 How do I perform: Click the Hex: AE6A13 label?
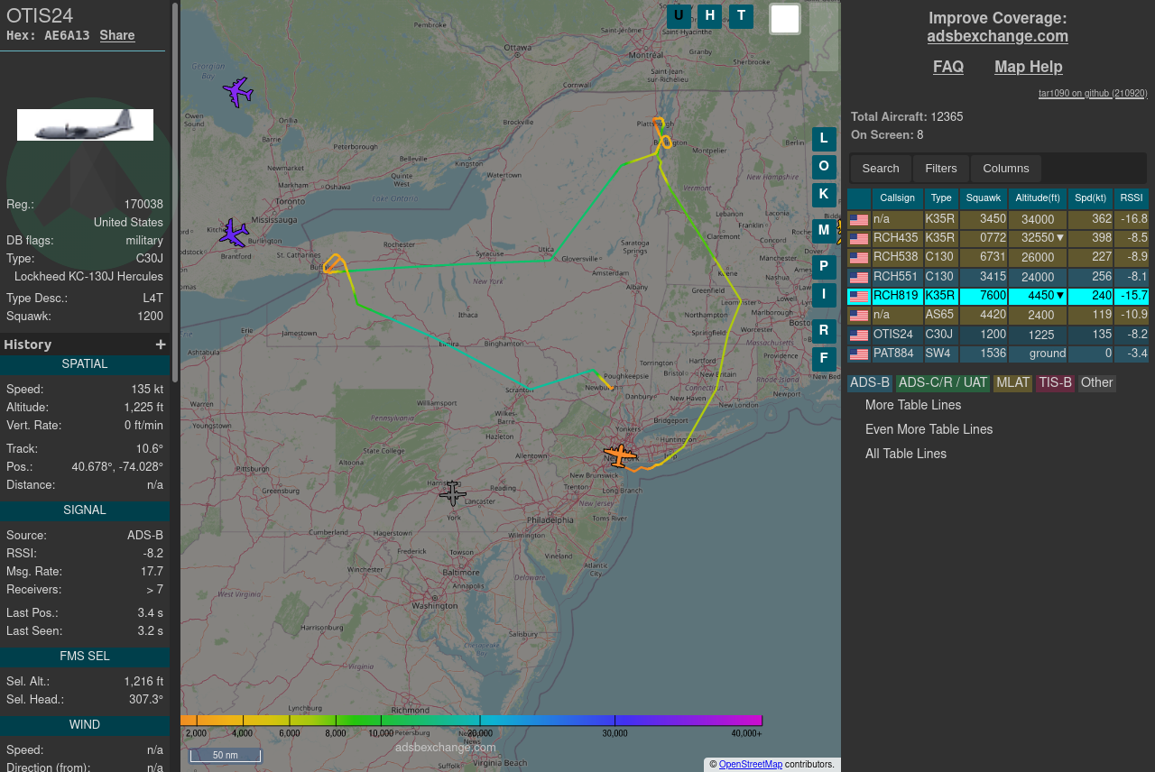coord(48,35)
